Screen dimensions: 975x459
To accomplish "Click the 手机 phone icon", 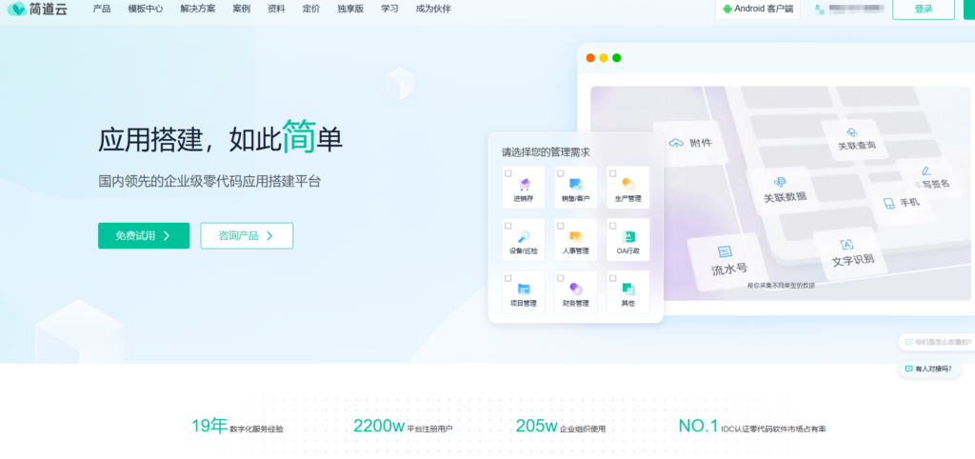I will [x=888, y=204].
